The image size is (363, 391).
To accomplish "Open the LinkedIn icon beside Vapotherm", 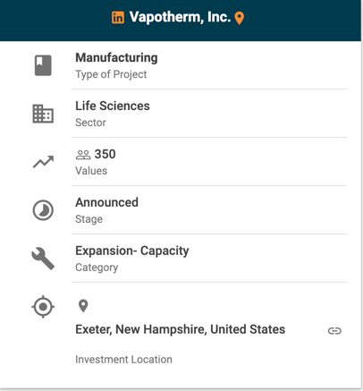I will click(118, 17).
